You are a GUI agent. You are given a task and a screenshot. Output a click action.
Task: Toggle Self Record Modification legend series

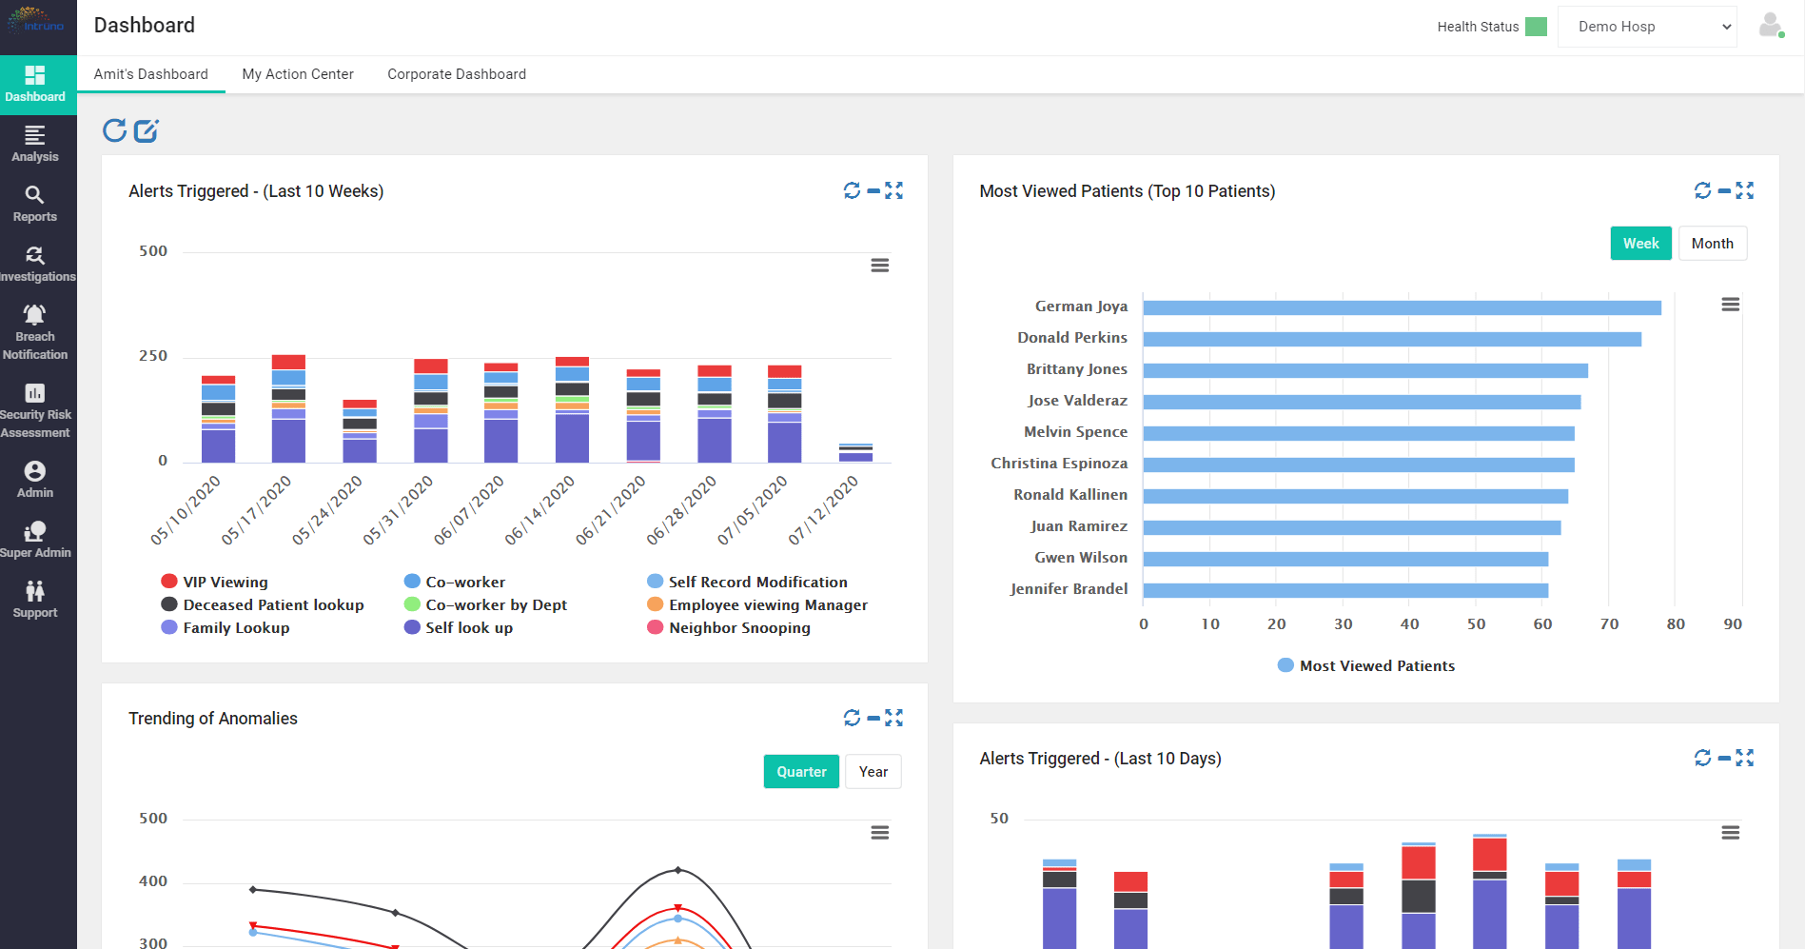[748, 582]
